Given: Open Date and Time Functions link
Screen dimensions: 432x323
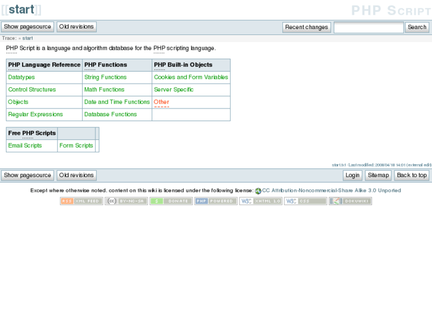Looking at the screenshot, I should point(117,102).
